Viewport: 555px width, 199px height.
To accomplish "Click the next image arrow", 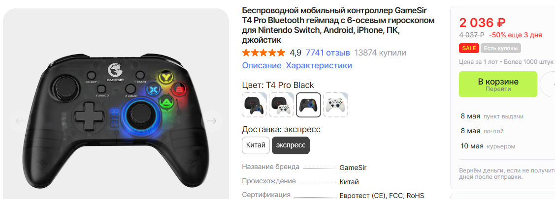I will pyautogui.click(x=212, y=121).
